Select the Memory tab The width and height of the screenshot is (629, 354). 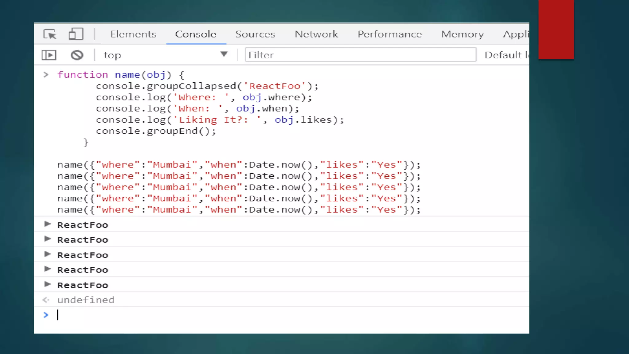click(462, 34)
